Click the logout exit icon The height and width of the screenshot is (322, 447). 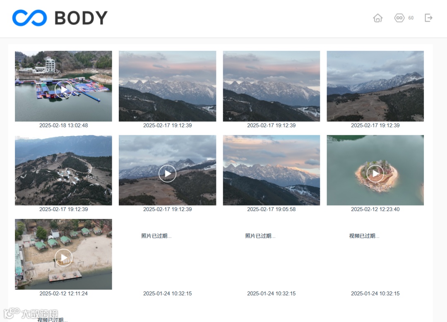point(428,18)
